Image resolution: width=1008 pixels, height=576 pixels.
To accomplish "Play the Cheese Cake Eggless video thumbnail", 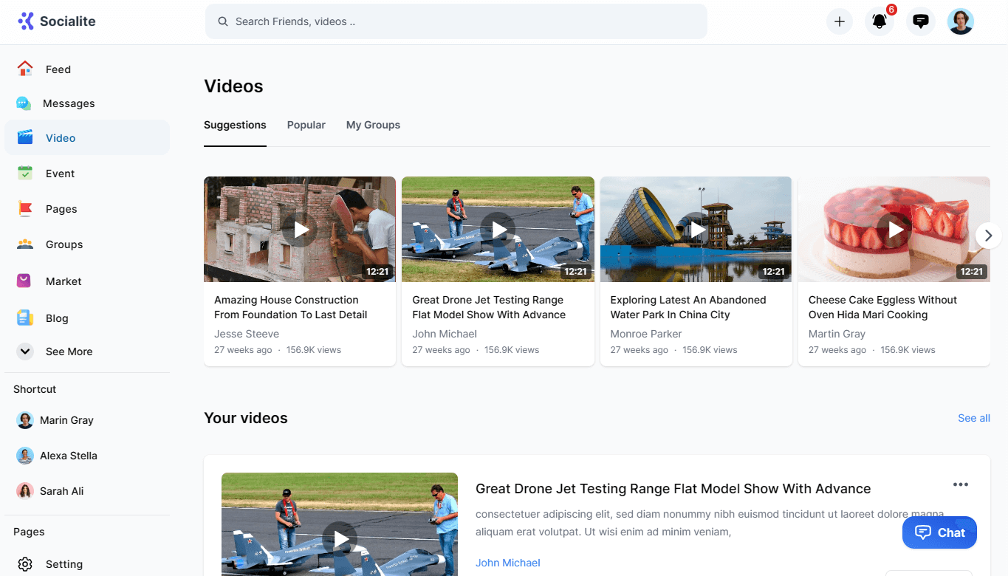I will pos(895,230).
